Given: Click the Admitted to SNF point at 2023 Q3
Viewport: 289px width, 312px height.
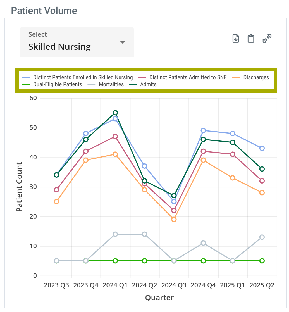Looking at the screenshot, I should click(56, 190).
